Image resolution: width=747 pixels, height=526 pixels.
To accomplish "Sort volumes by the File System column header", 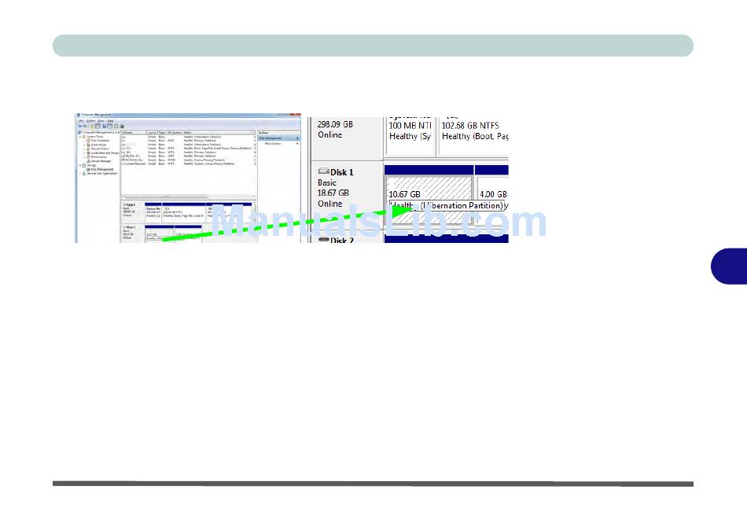I will [175, 132].
